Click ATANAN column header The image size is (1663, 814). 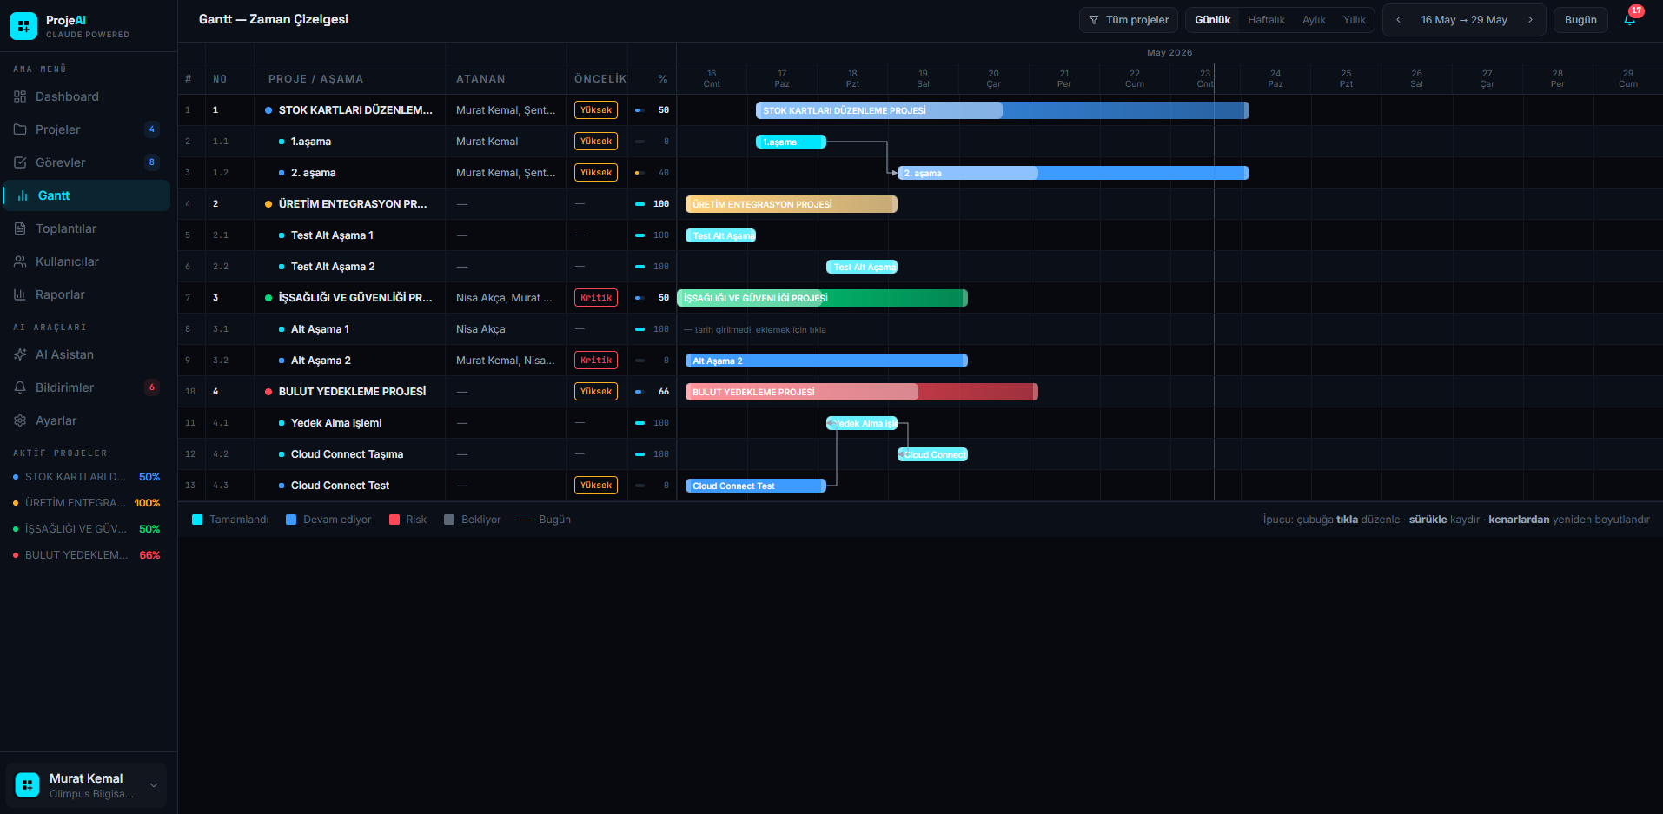point(480,79)
